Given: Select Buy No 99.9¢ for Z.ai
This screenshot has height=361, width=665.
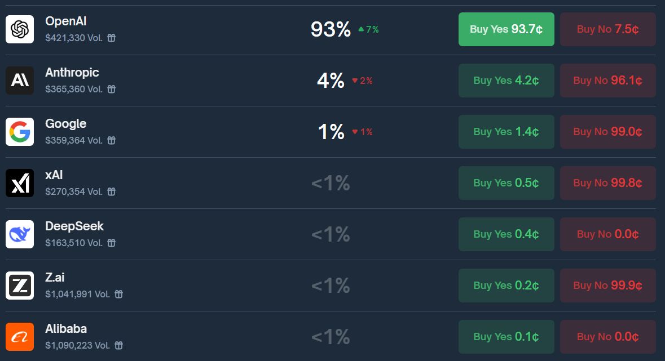Looking at the screenshot, I should pyautogui.click(x=607, y=286).
